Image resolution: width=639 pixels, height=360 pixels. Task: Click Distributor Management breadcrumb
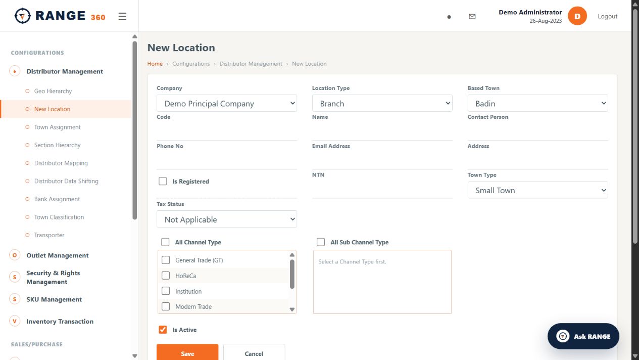(x=251, y=64)
